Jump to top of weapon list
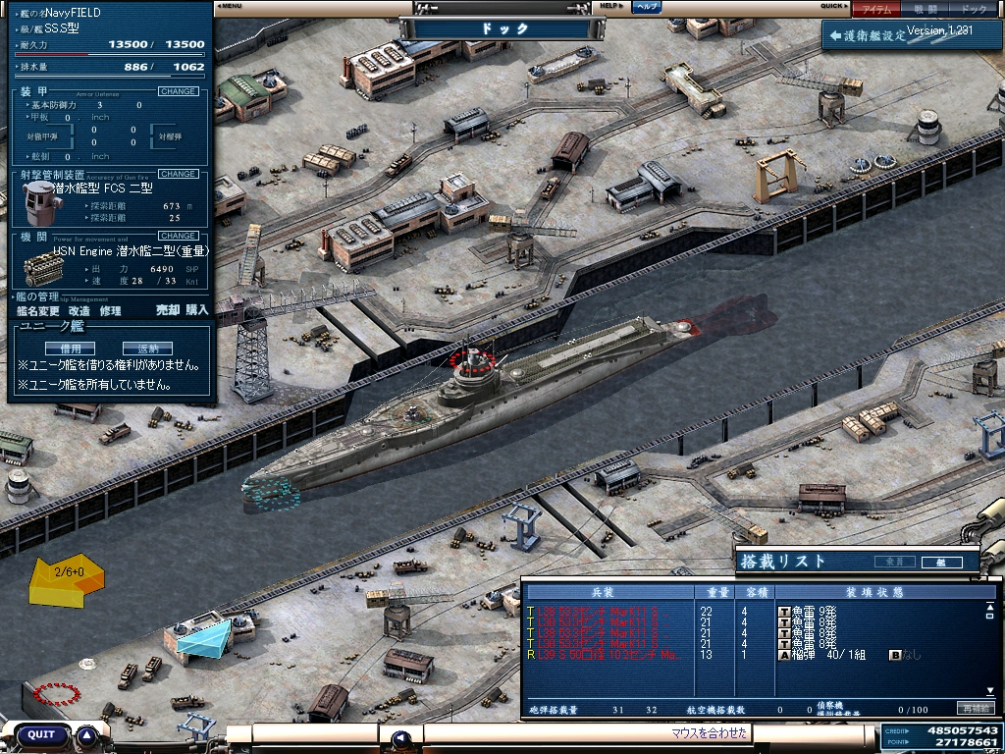The width and height of the screenshot is (1005, 754). click(x=990, y=606)
